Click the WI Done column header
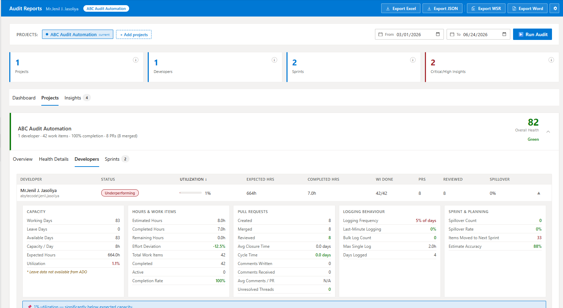563x308 pixels. point(384,179)
